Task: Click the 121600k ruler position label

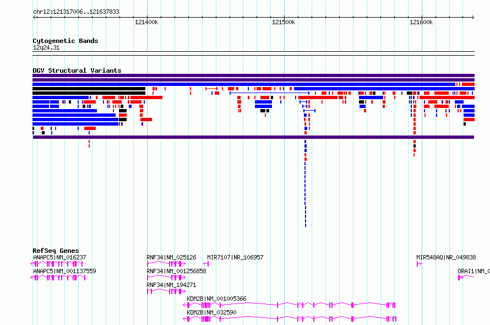Action: click(x=421, y=22)
